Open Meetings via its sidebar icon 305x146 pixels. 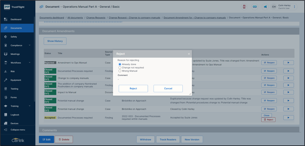[6, 54]
